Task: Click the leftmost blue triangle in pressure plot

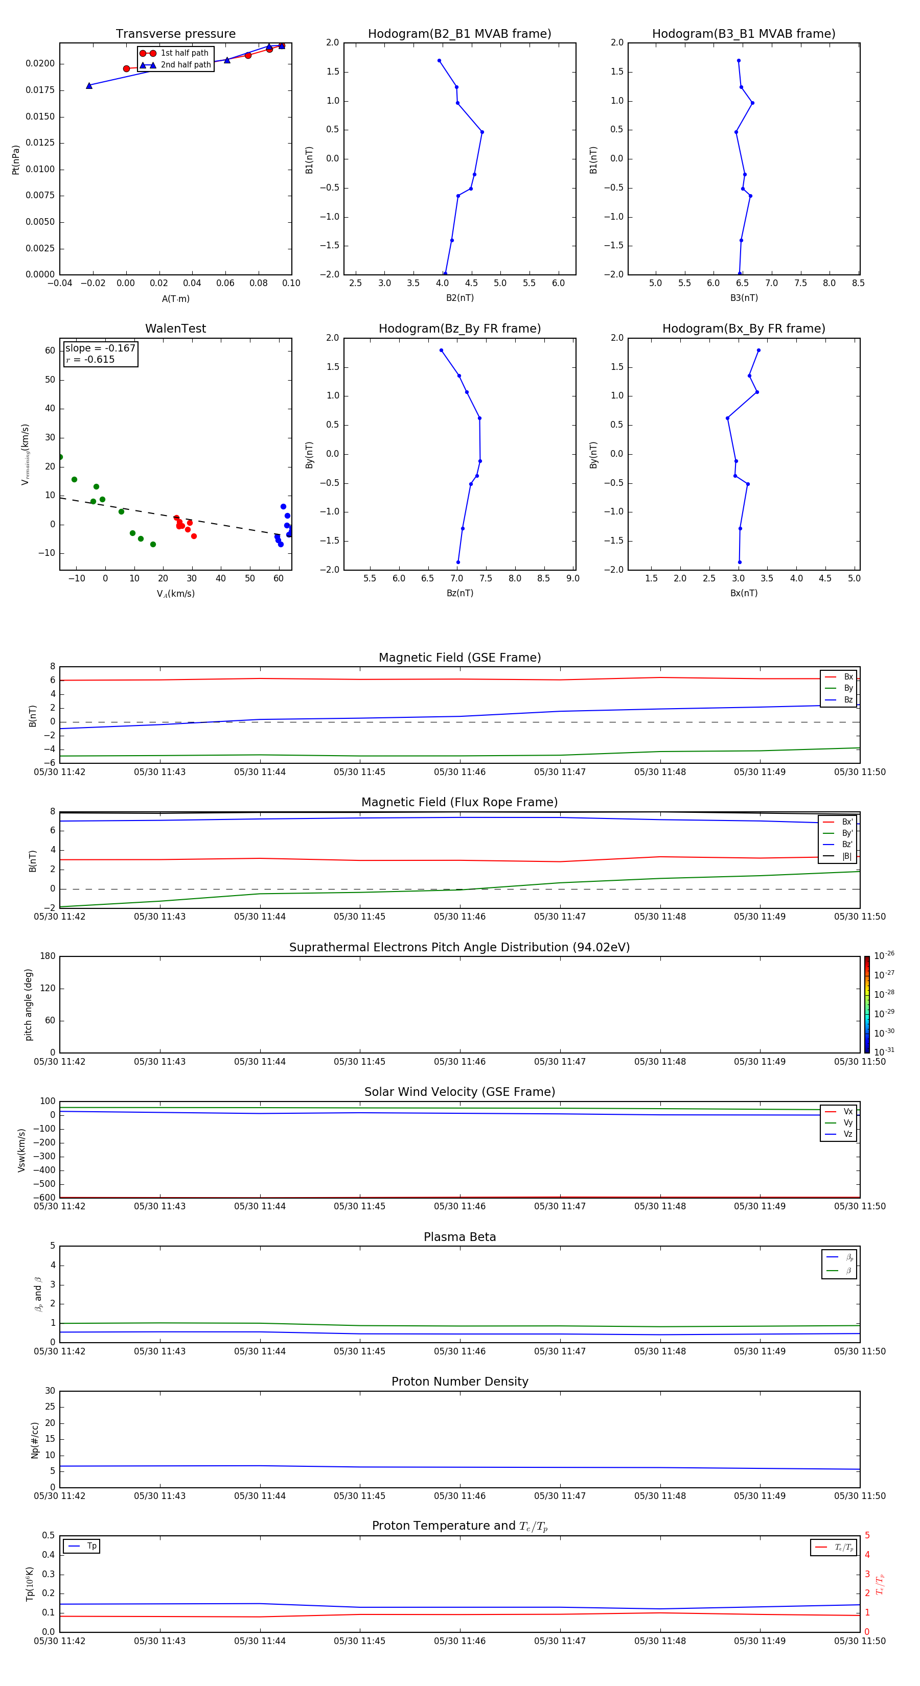Action: pyautogui.click(x=89, y=86)
